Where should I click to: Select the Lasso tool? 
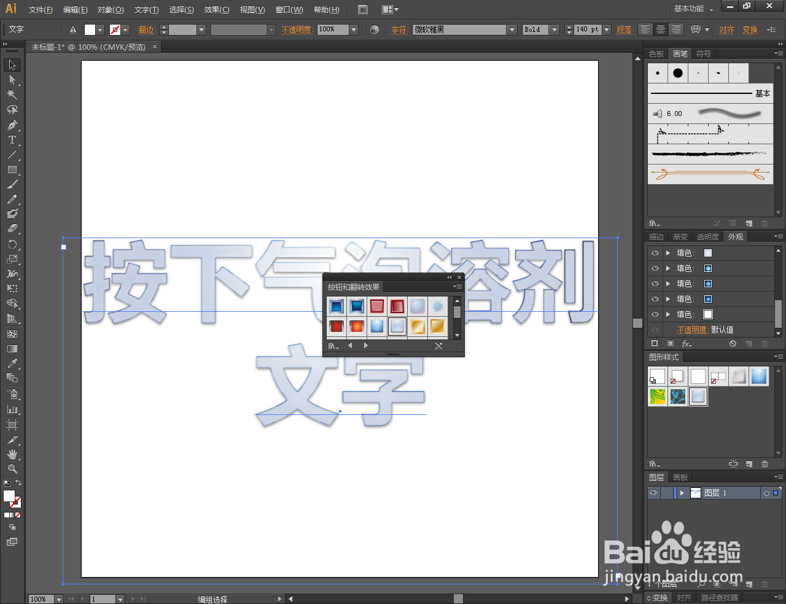[x=12, y=109]
